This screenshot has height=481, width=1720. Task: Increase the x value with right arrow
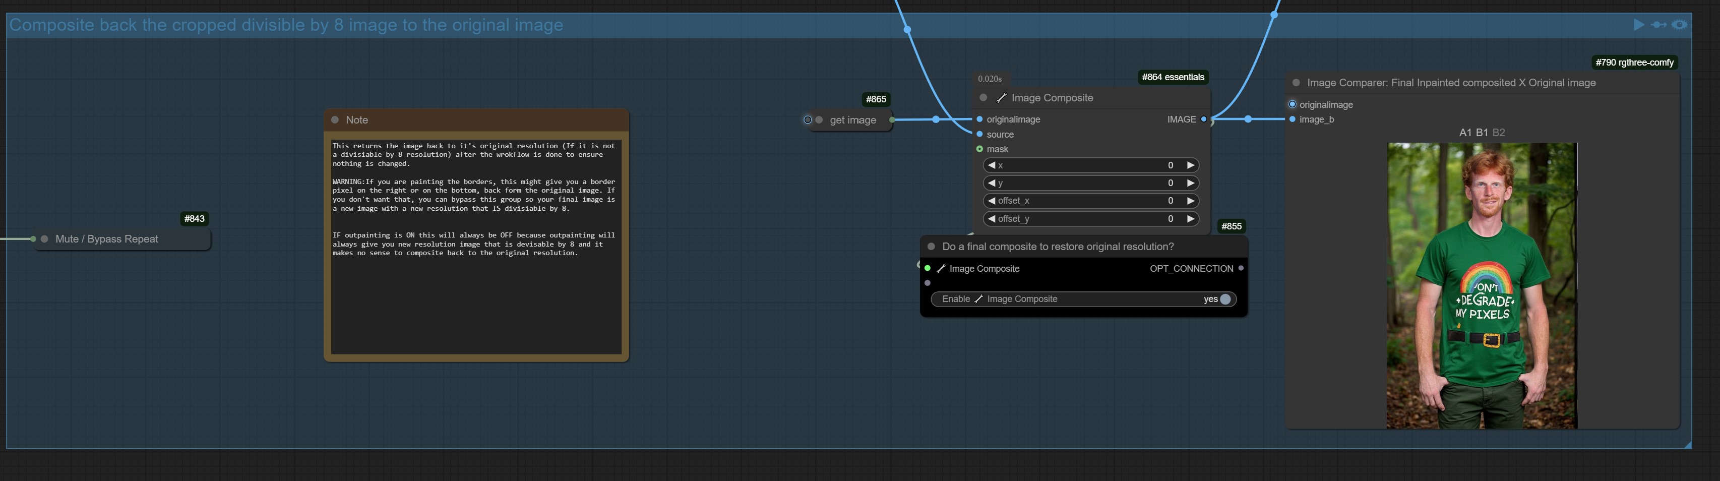1190,165
